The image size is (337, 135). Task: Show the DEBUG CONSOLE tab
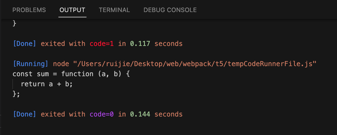(x=170, y=10)
